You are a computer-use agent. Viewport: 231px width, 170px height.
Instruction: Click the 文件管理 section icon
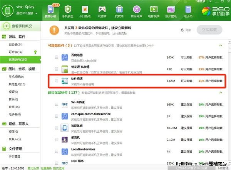point(4,149)
